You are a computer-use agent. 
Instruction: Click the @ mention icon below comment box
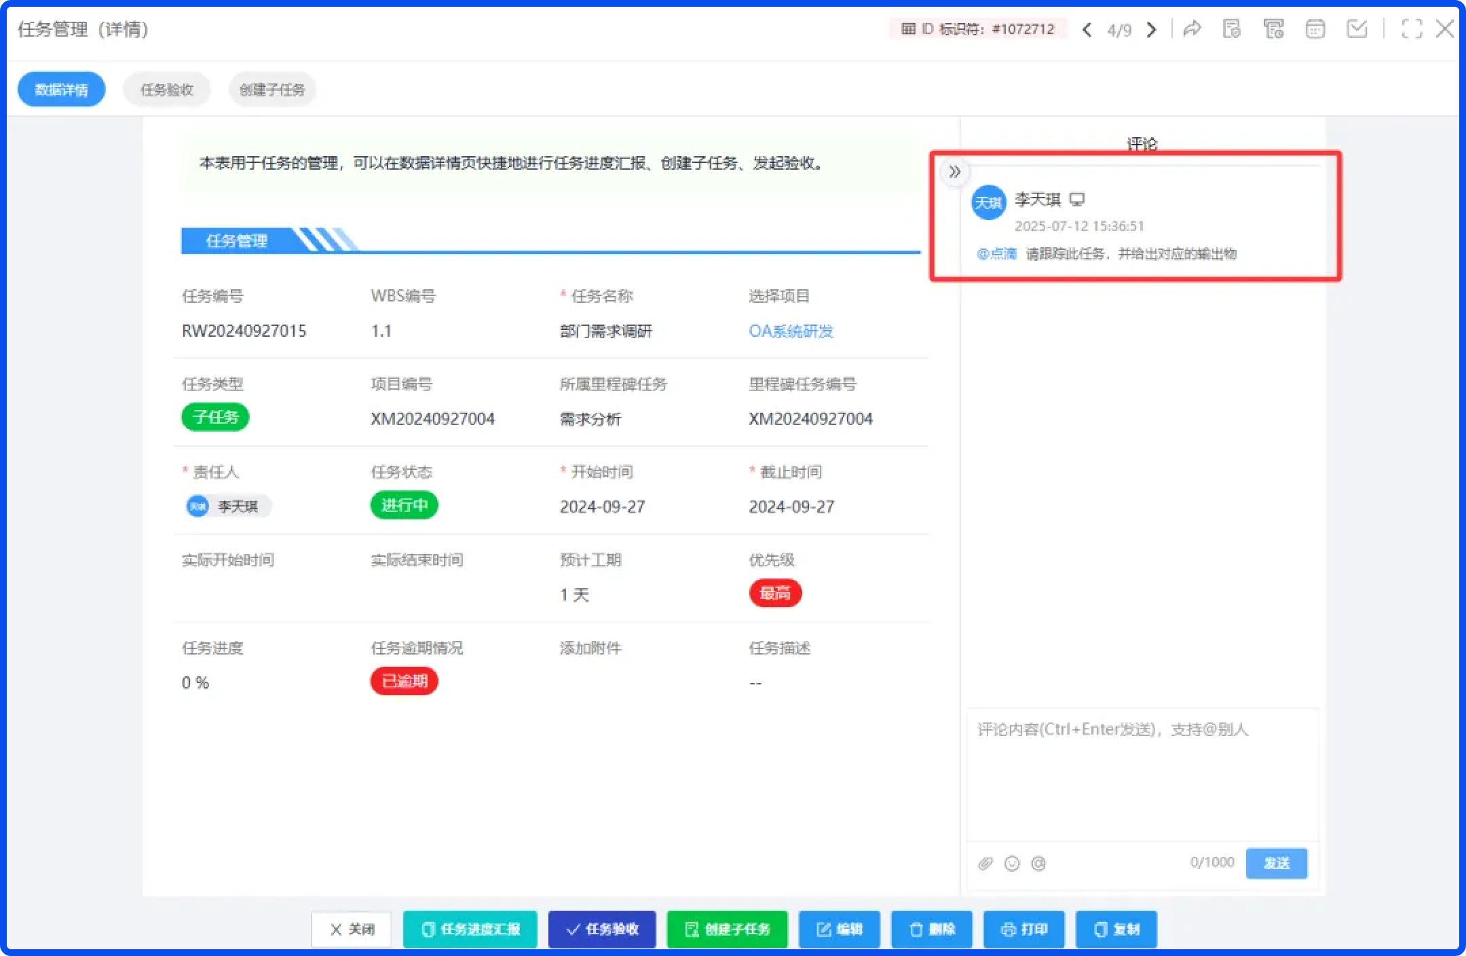click(x=1038, y=863)
